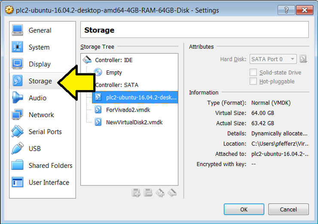Click the Encrypted with key: label

click(221, 164)
